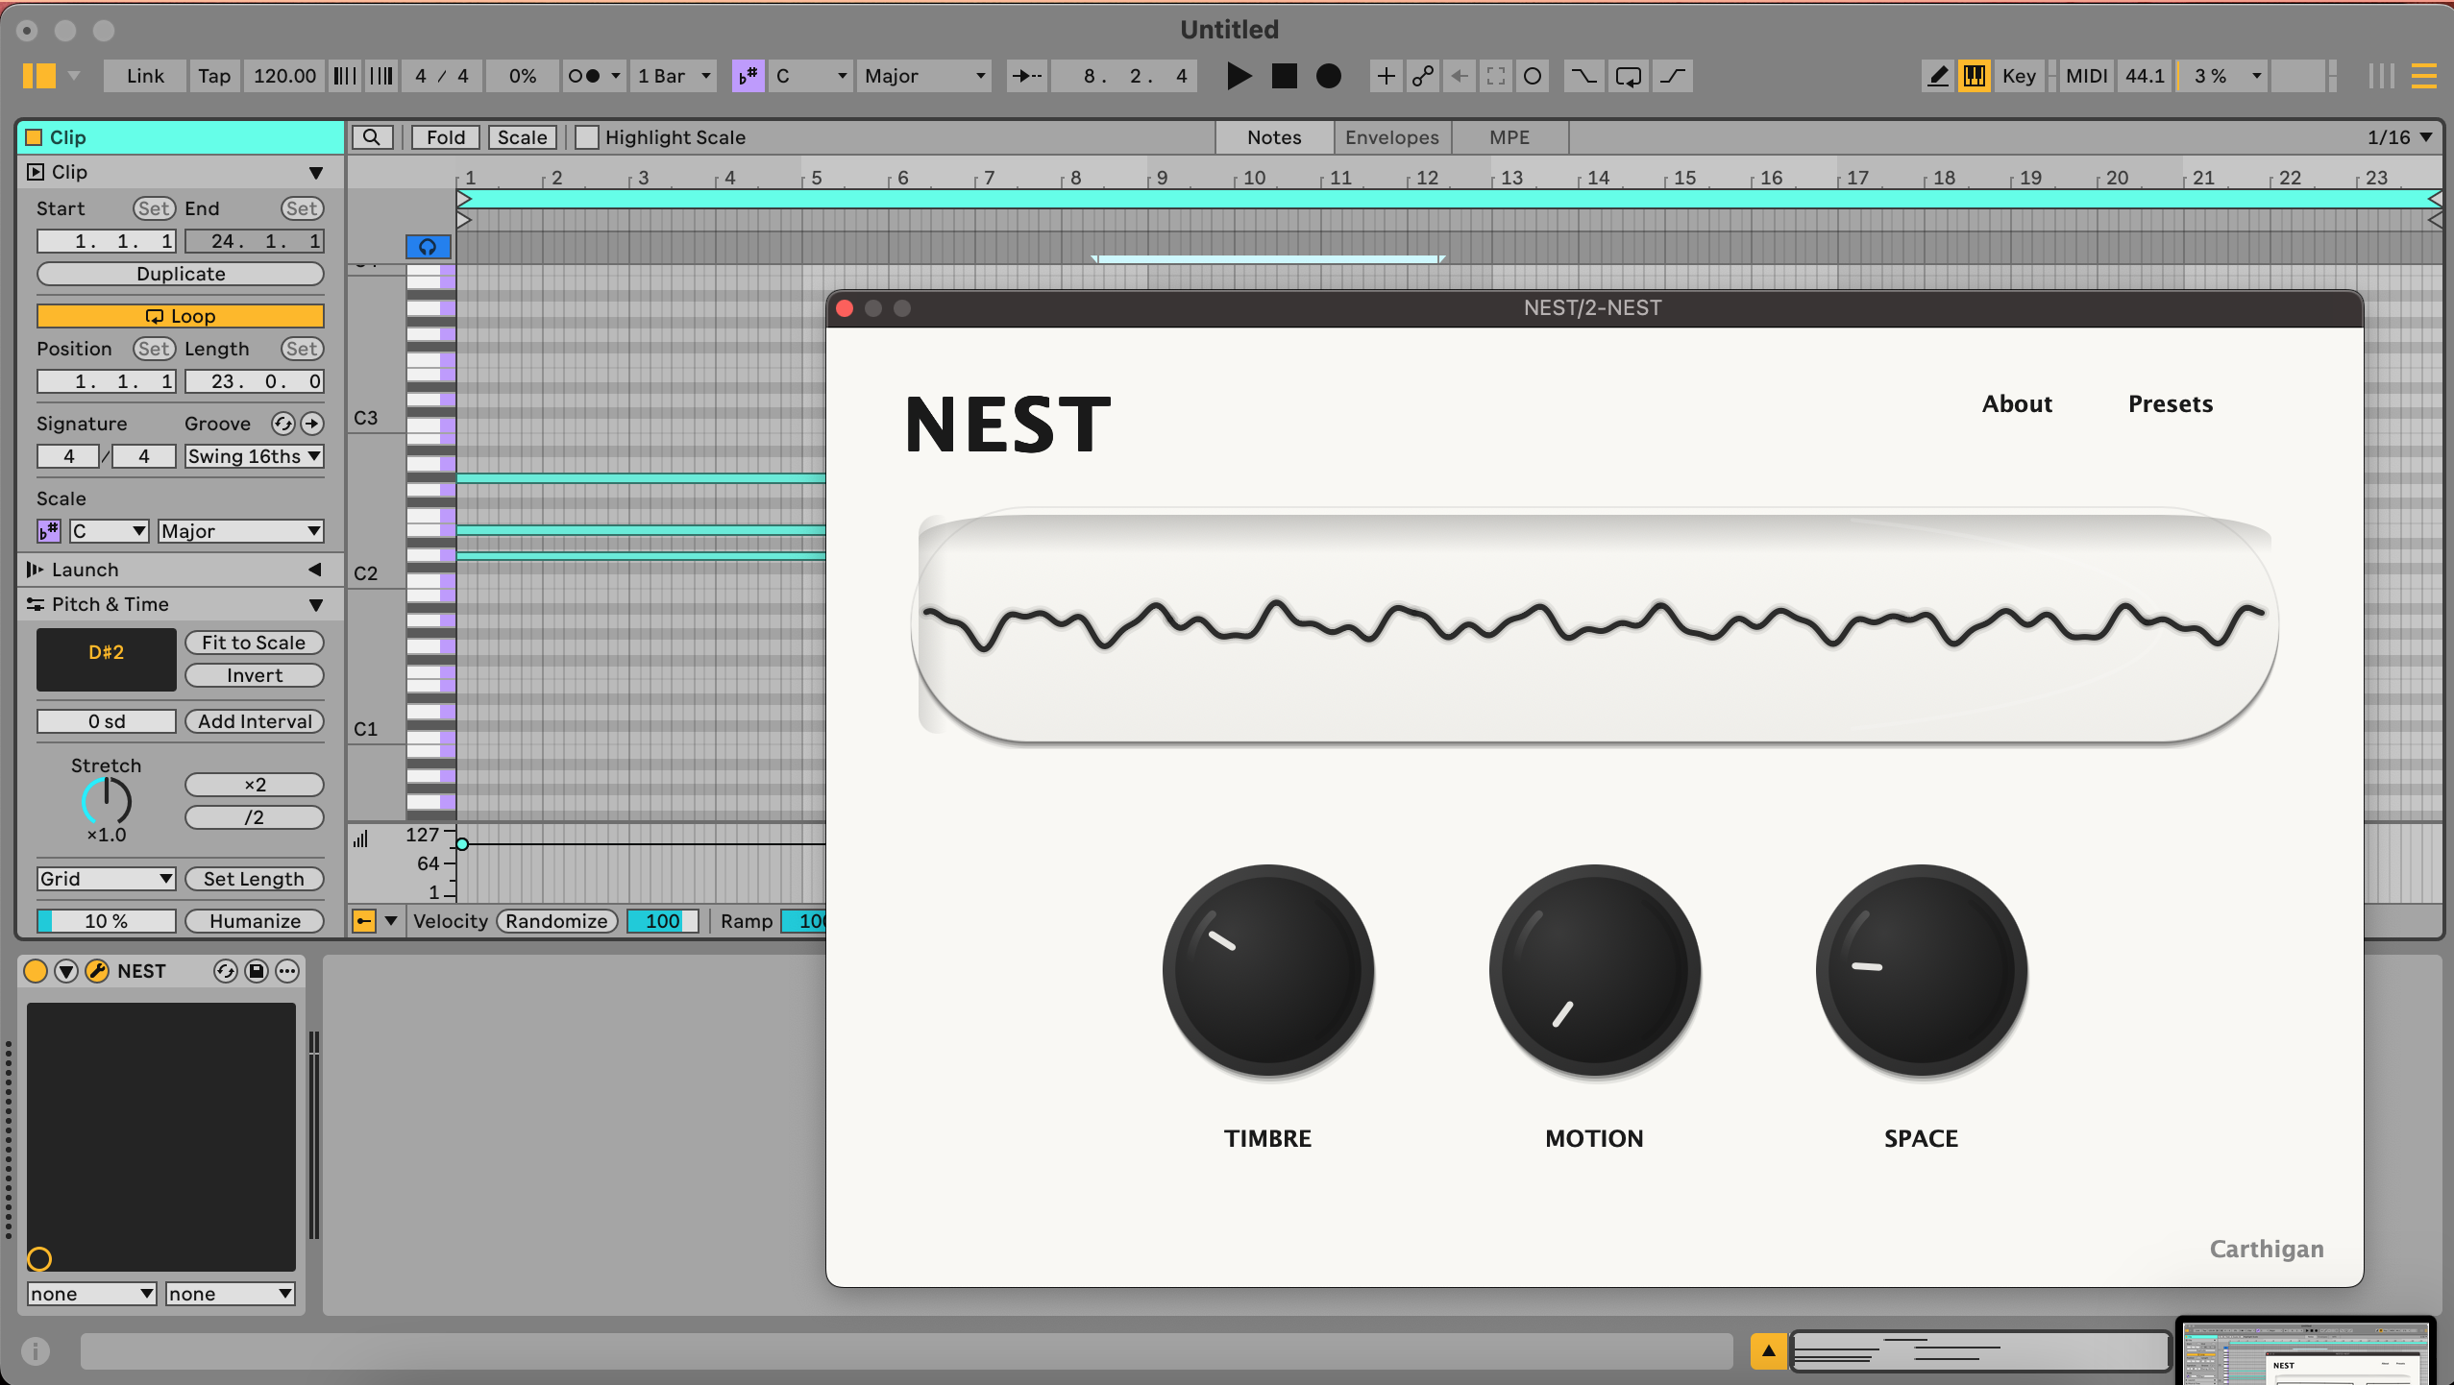Collapse Pitch & Time section
This screenshot has width=2454, height=1385.
pos(316,605)
